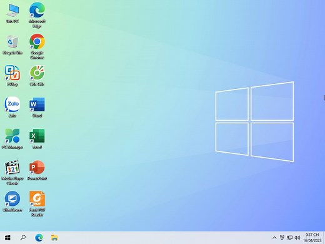Launch Edge from the taskbar
The image size is (325, 244).
(39, 238)
